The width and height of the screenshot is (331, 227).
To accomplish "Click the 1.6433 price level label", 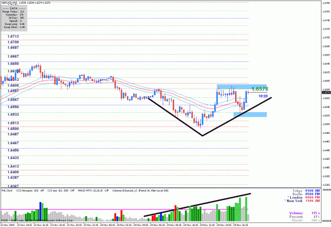I will click(13, 158).
